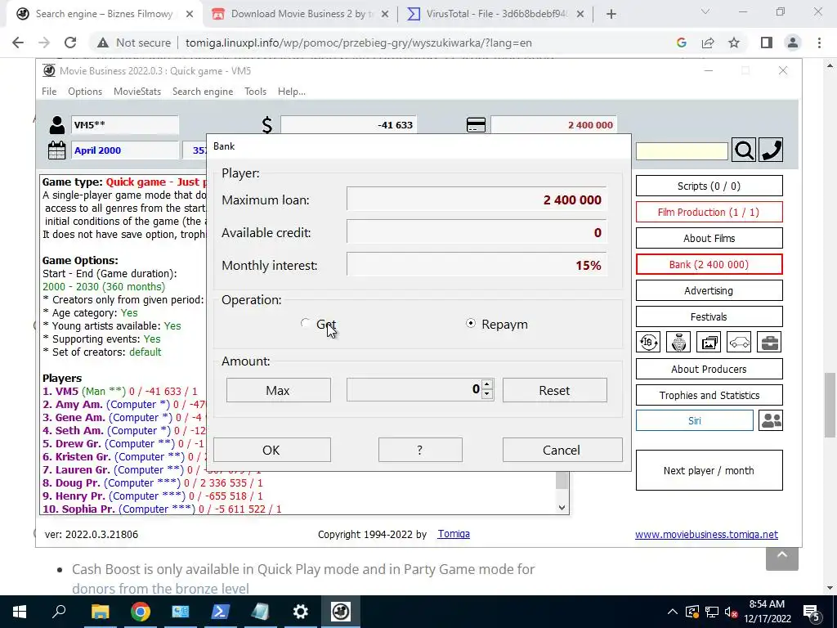Open Settings gear on taskbar

click(301, 612)
